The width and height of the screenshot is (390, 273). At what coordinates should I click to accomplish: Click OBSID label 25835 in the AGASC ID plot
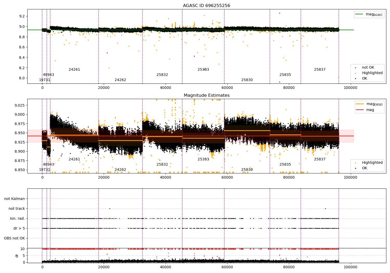click(x=285, y=75)
